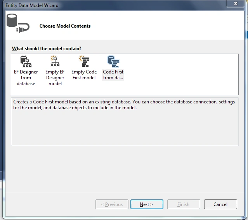Go forward with the Next button

click(147, 204)
